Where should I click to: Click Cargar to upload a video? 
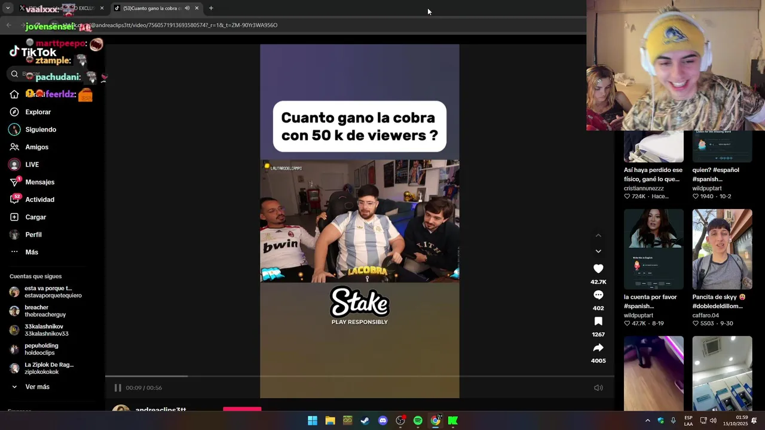tap(35, 217)
